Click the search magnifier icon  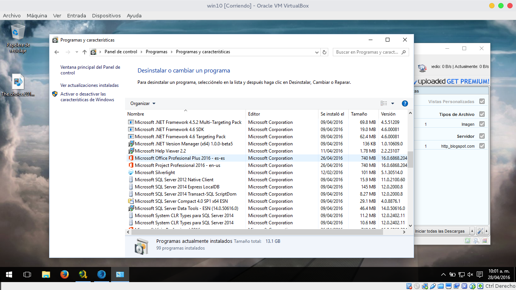[403, 52]
